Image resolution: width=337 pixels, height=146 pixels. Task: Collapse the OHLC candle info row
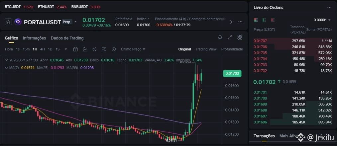pyautogui.click(x=6, y=60)
